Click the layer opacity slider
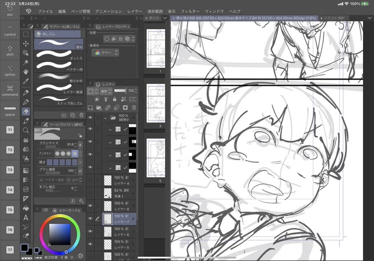The width and height of the screenshot is (374, 261). (x=120, y=91)
